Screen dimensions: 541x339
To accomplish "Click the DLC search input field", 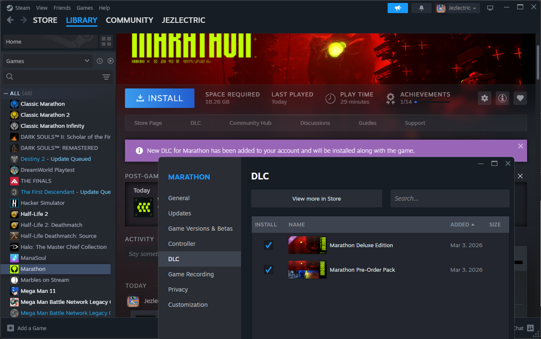I will 449,198.
